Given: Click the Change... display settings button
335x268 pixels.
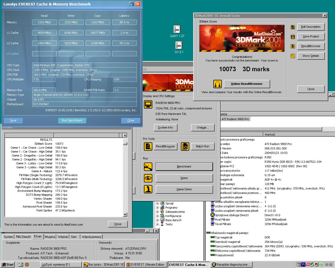Looking at the screenshot, I should coord(203,128).
